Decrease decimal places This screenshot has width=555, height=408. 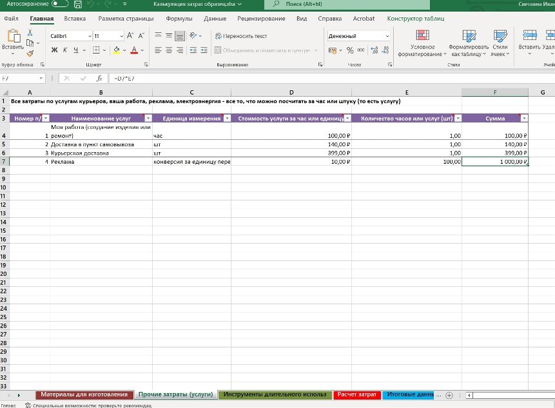click(x=385, y=50)
